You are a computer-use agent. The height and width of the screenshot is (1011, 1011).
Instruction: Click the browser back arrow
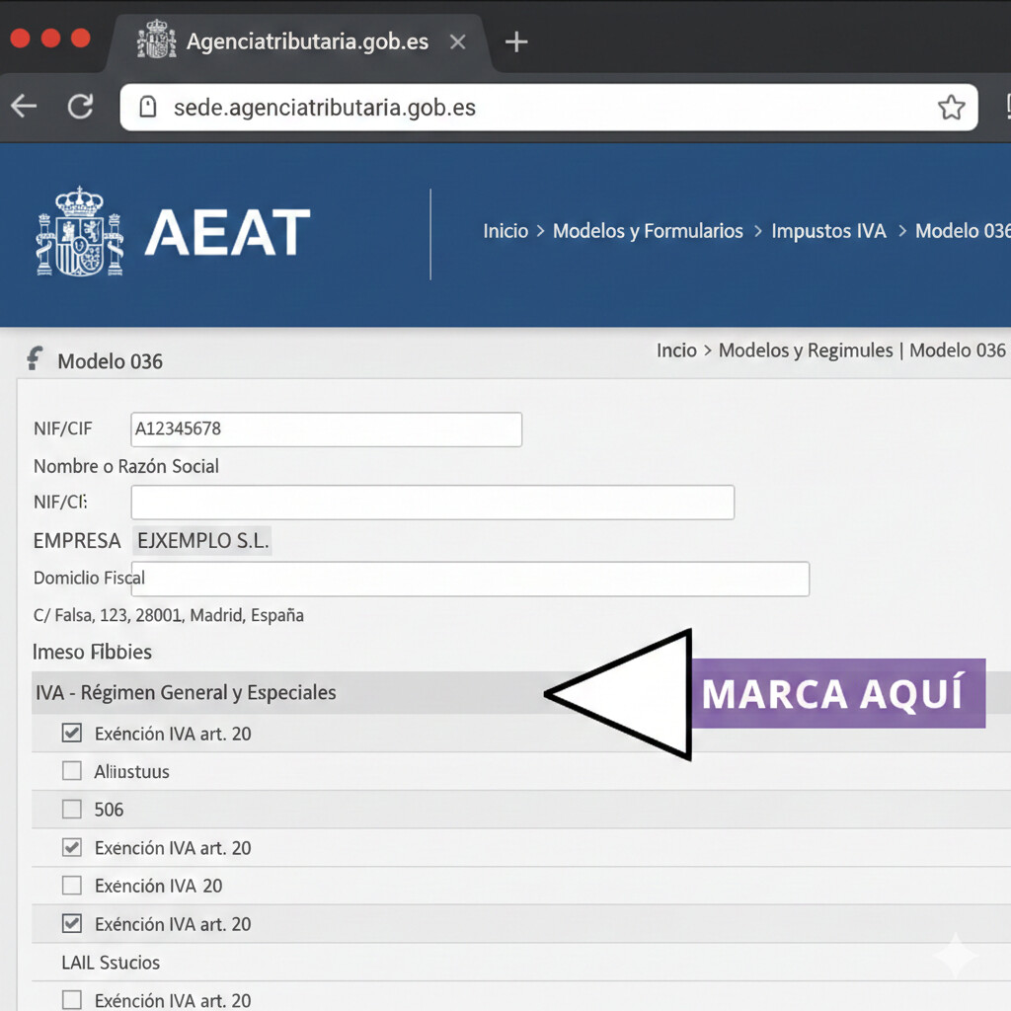24,107
